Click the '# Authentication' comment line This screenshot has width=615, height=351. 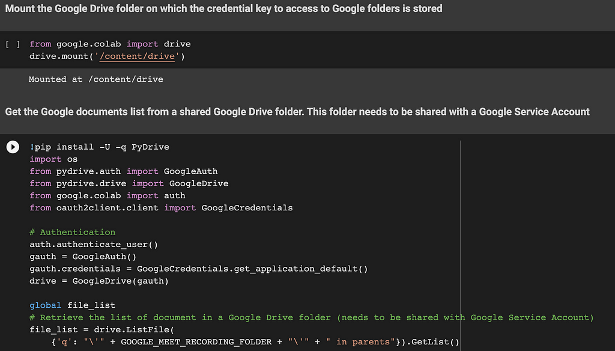(x=73, y=232)
